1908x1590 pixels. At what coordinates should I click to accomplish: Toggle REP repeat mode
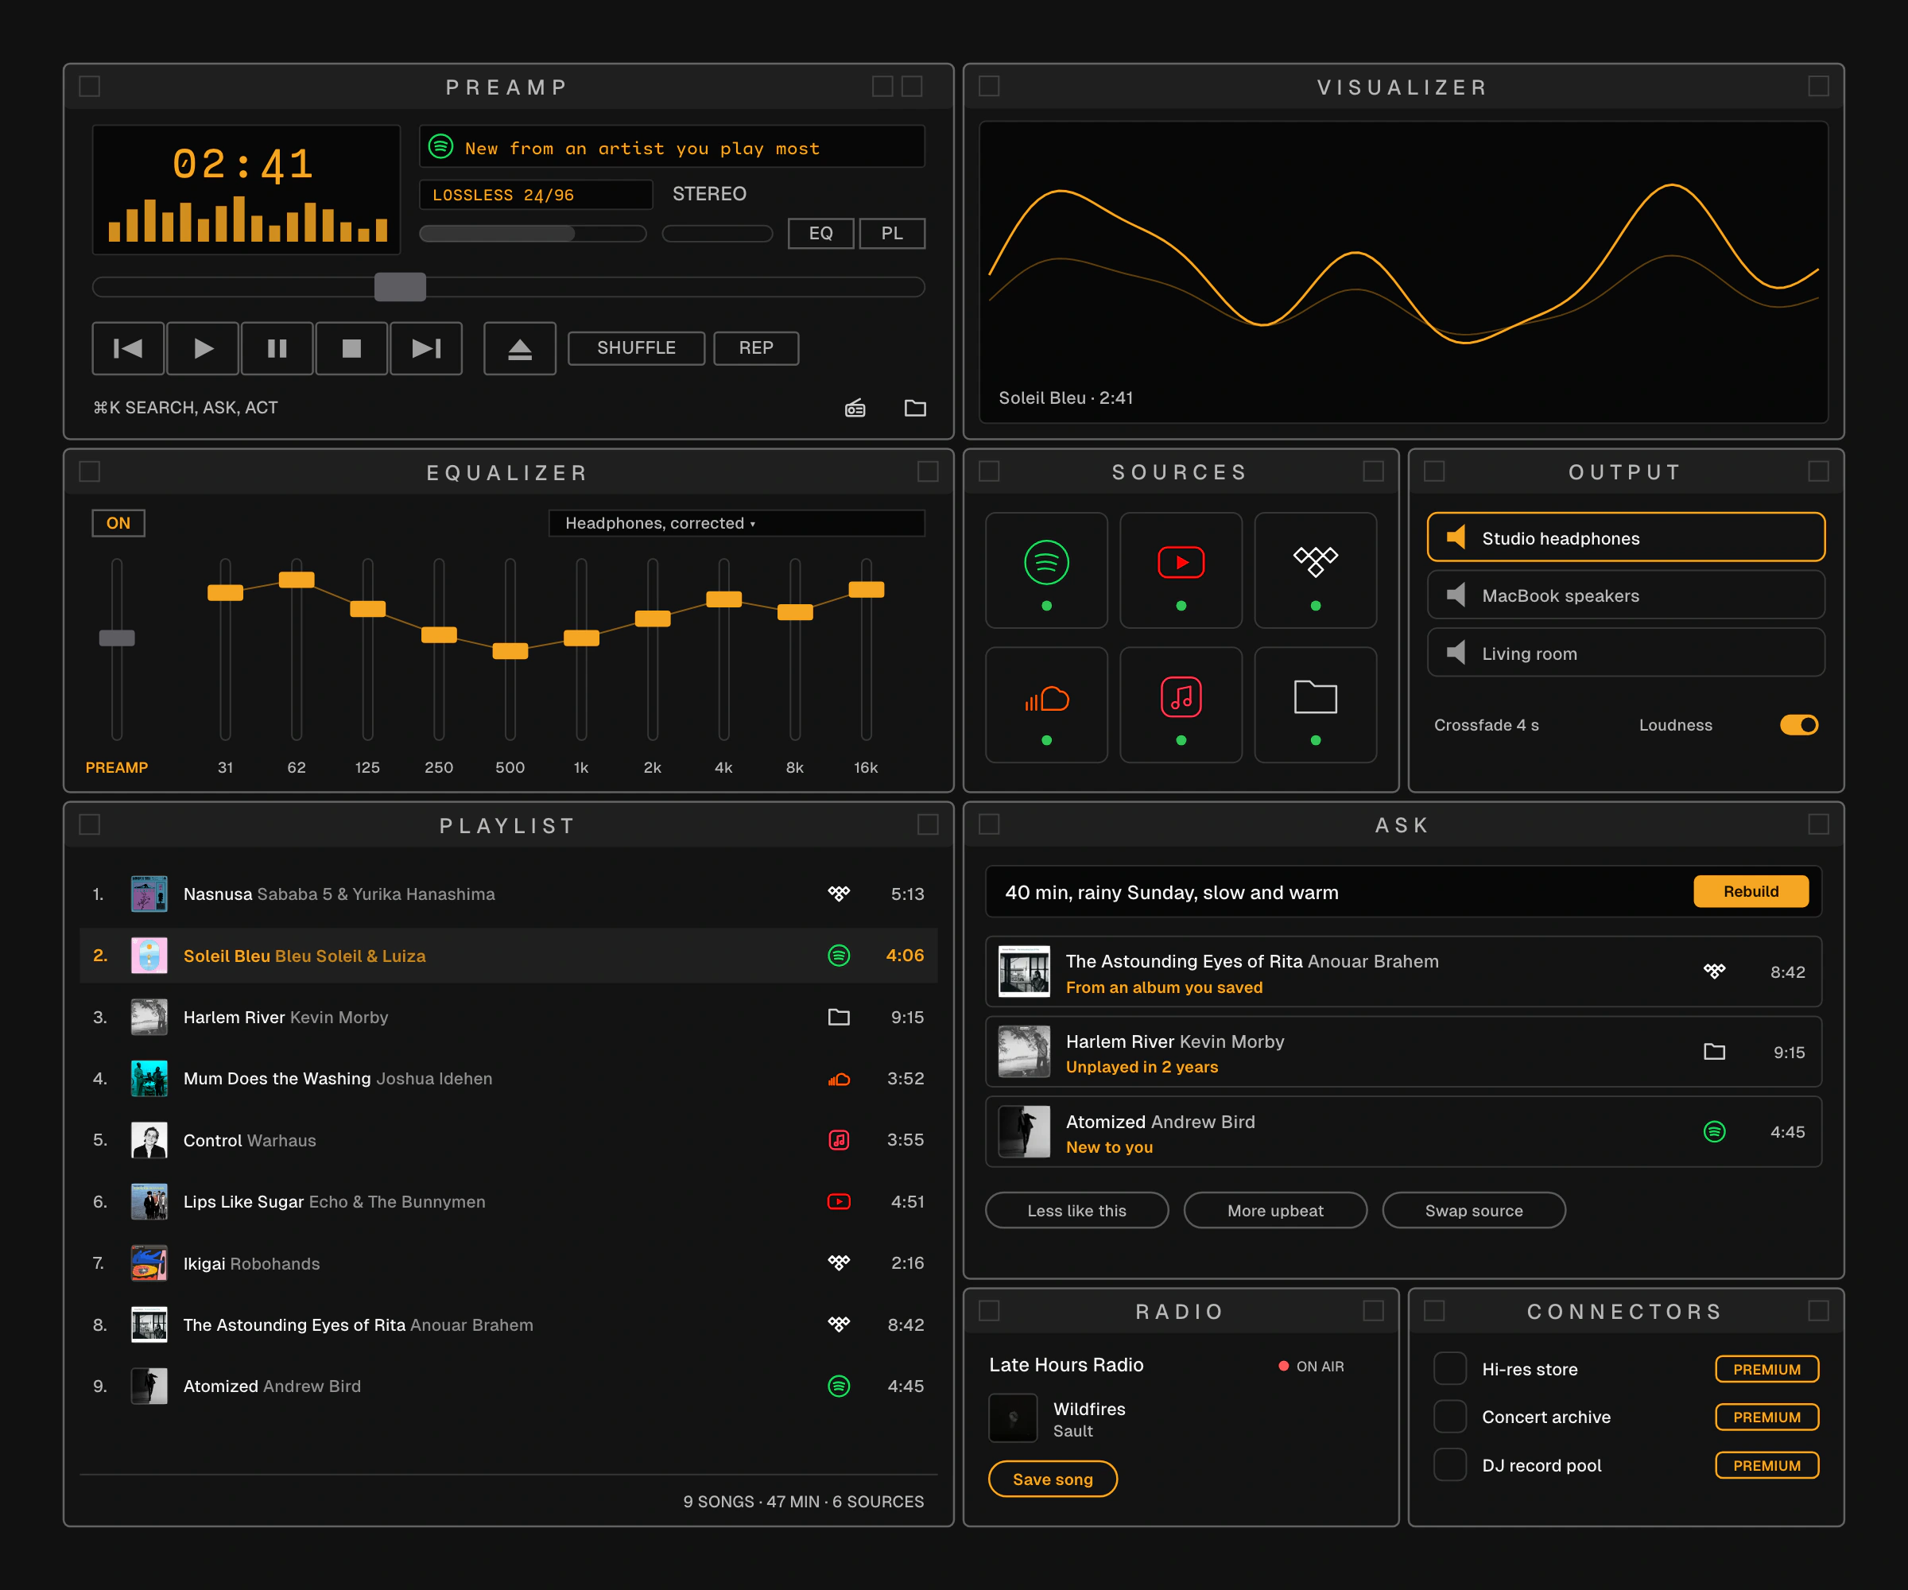(x=756, y=348)
